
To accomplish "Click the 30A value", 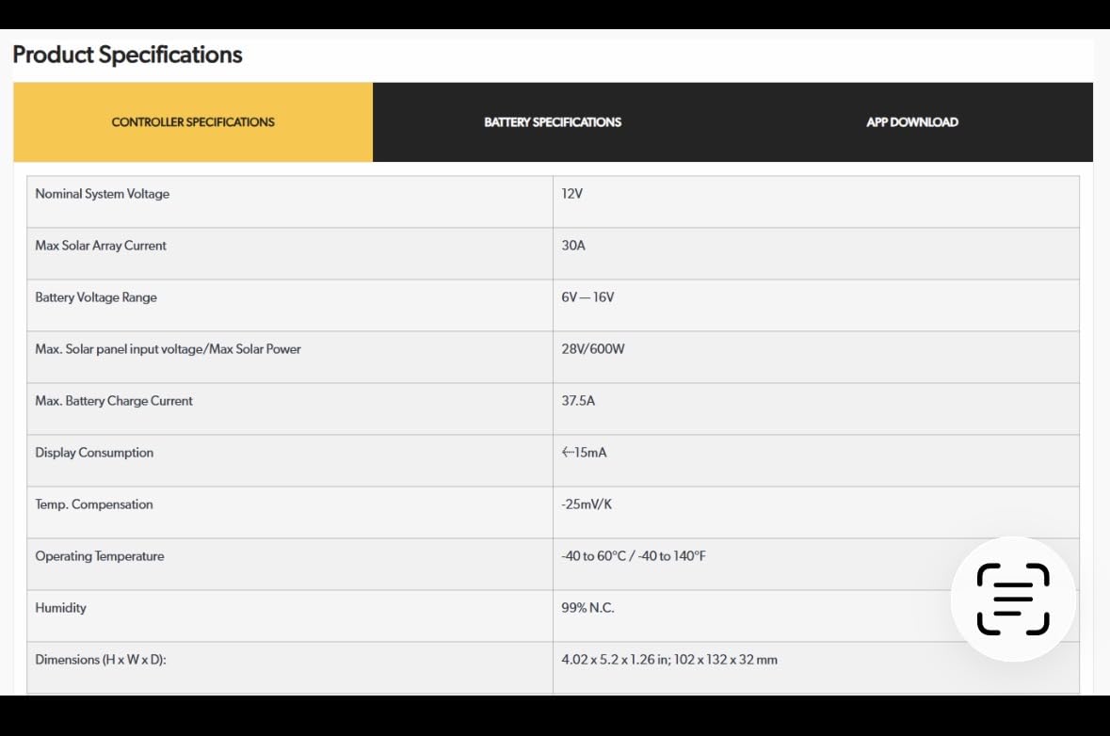I will pyautogui.click(x=573, y=246).
